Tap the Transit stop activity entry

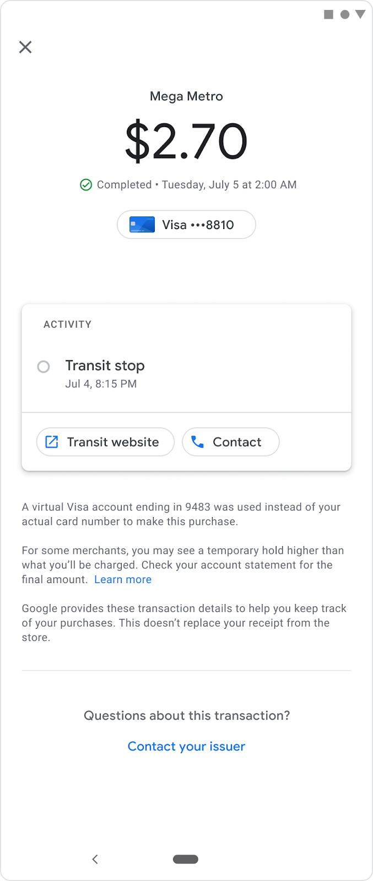(x=105, y=373)
